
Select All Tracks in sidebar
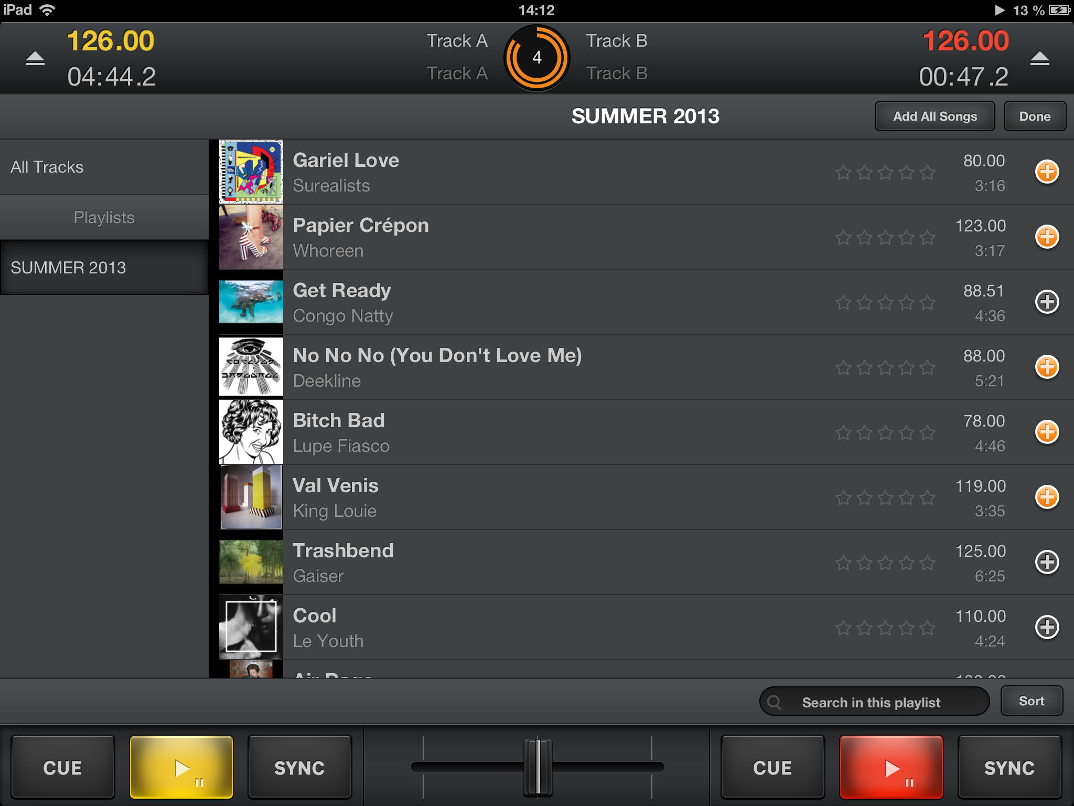(x=104, y=167)
